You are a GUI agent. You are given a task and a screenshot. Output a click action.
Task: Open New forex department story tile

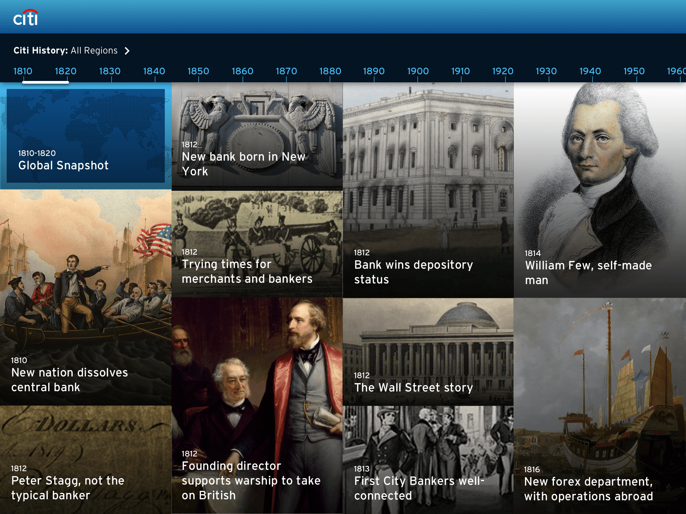(600, 406)
